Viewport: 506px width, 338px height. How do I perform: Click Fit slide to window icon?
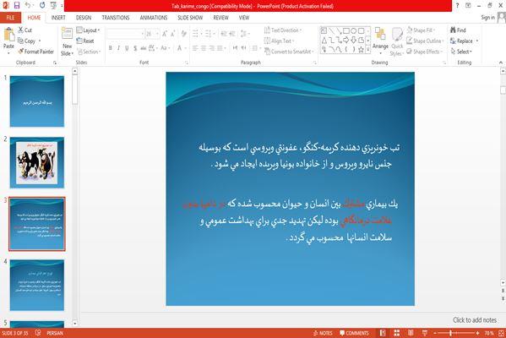point(501,333)
